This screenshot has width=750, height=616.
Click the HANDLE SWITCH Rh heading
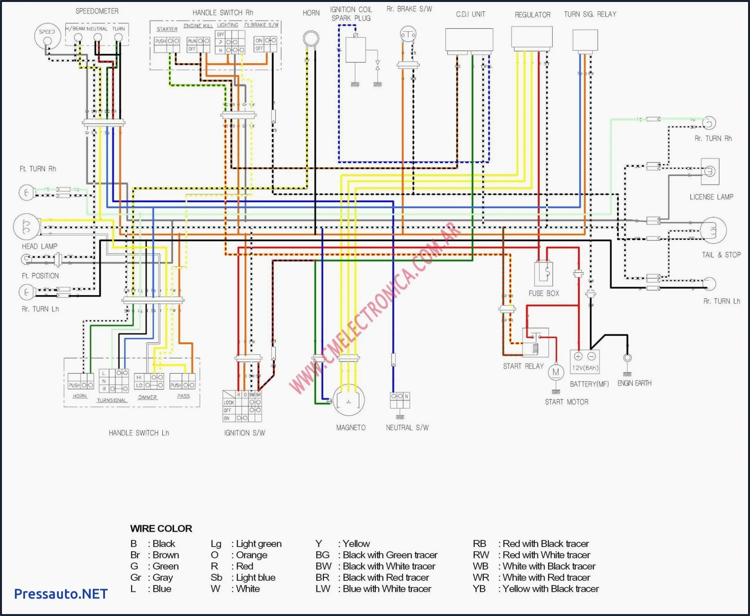(x=223, y=13)
